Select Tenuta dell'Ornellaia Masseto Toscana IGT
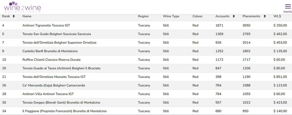 pyautogui.click(x=54, y=77)
